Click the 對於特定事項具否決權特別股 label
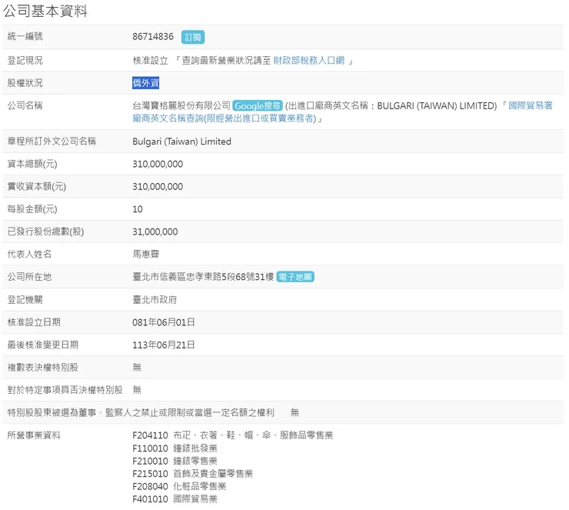 click(x=65, y=390)
